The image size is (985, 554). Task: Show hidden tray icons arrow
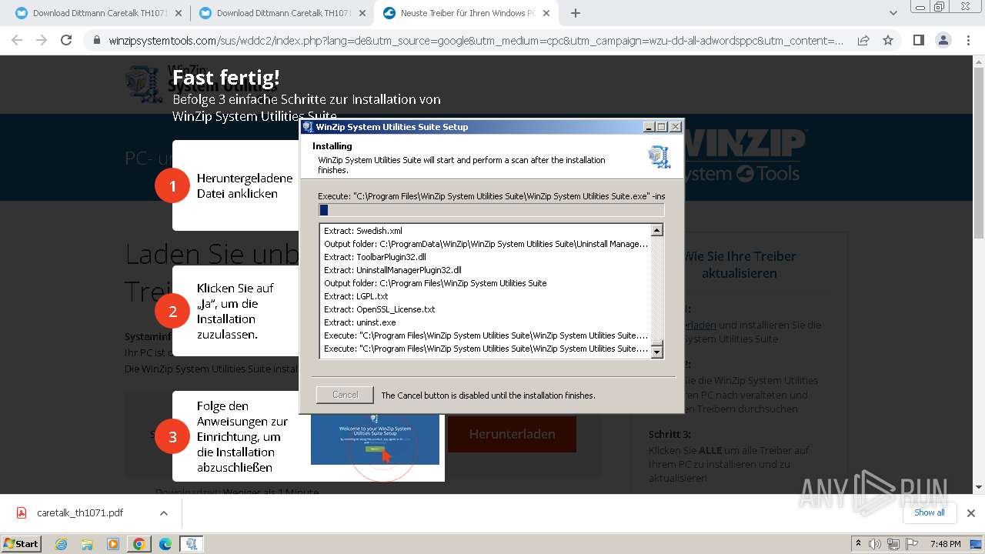click(858, 544)
